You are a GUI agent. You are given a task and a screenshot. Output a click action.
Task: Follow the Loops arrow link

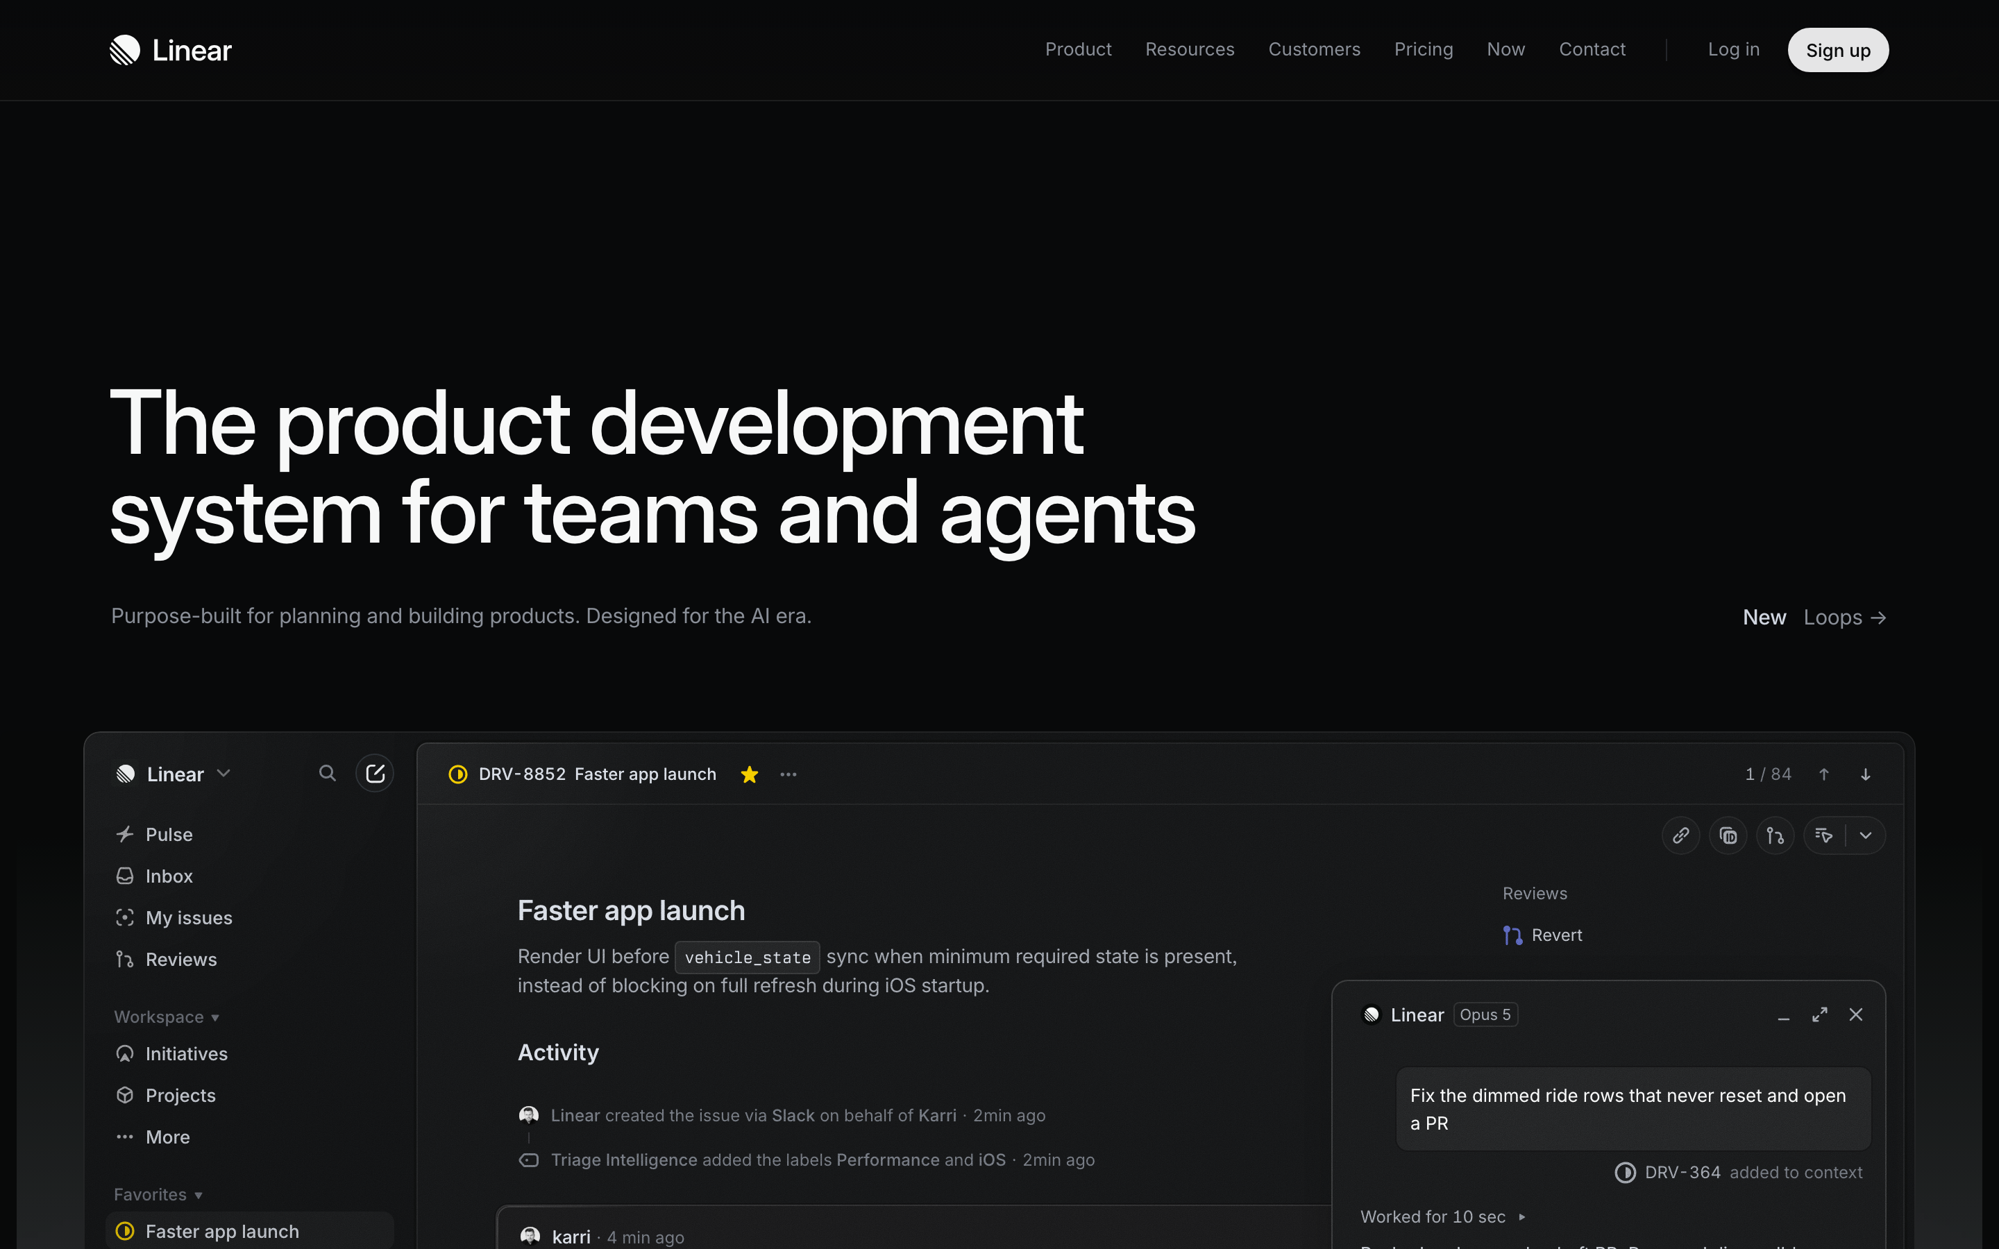1844,617
